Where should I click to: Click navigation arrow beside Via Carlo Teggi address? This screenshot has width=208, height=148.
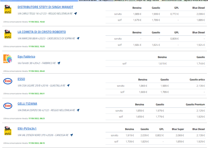click(76, 13)
